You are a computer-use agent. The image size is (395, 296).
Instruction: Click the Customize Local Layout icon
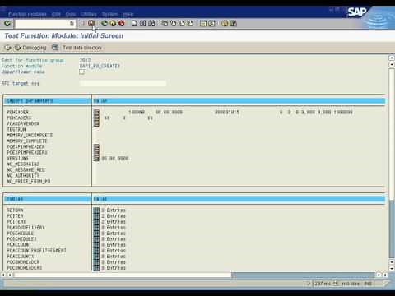click(234, 23)
